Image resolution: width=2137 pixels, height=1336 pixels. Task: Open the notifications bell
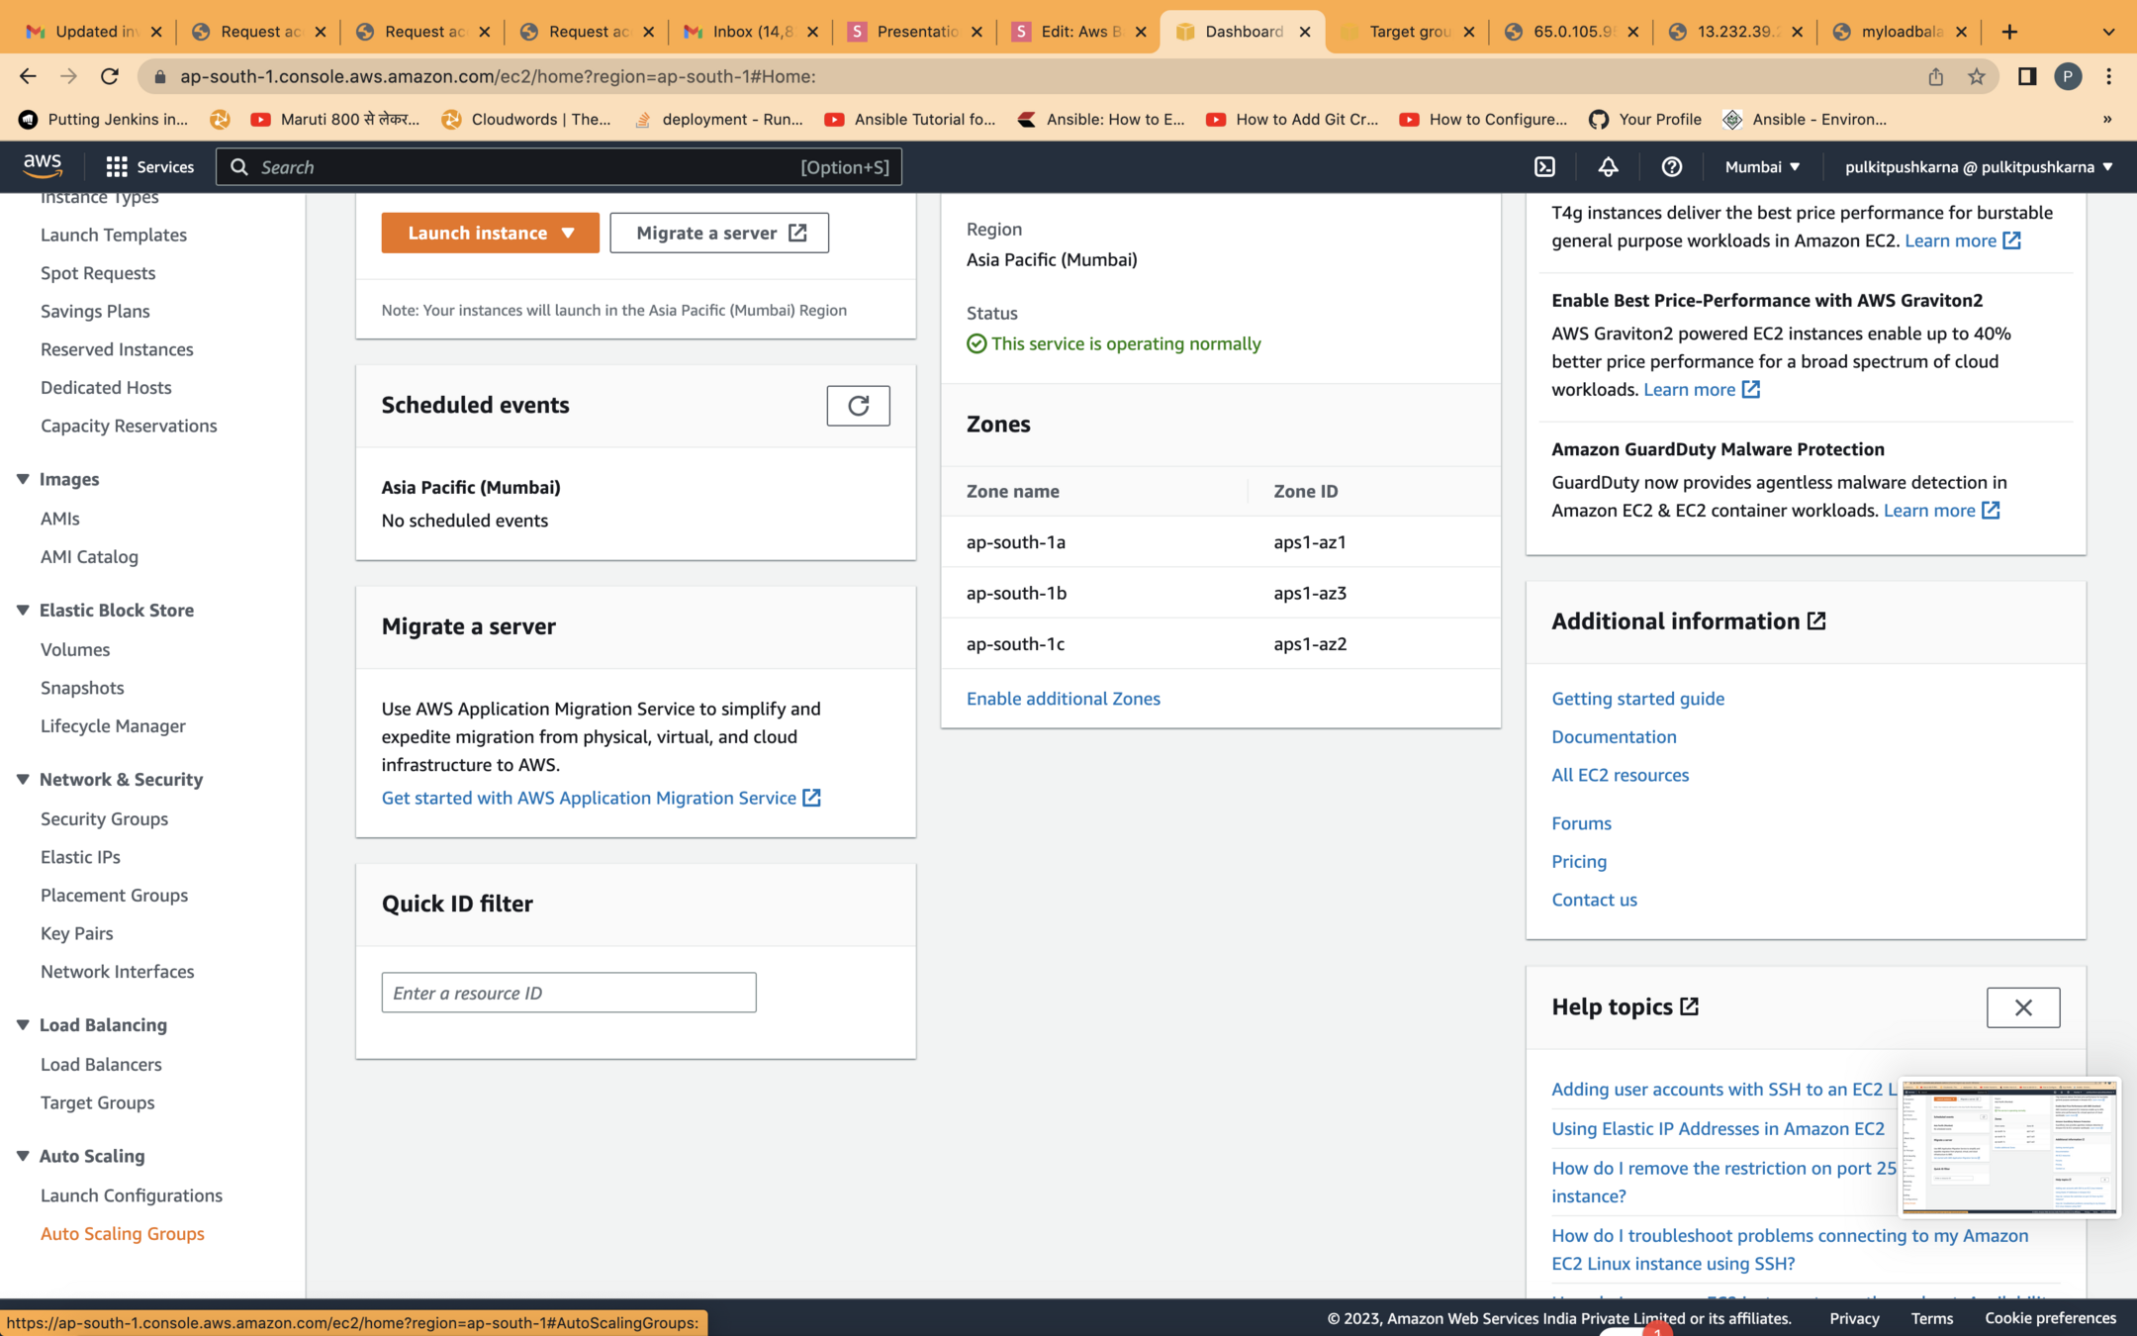pos(1608,166)
